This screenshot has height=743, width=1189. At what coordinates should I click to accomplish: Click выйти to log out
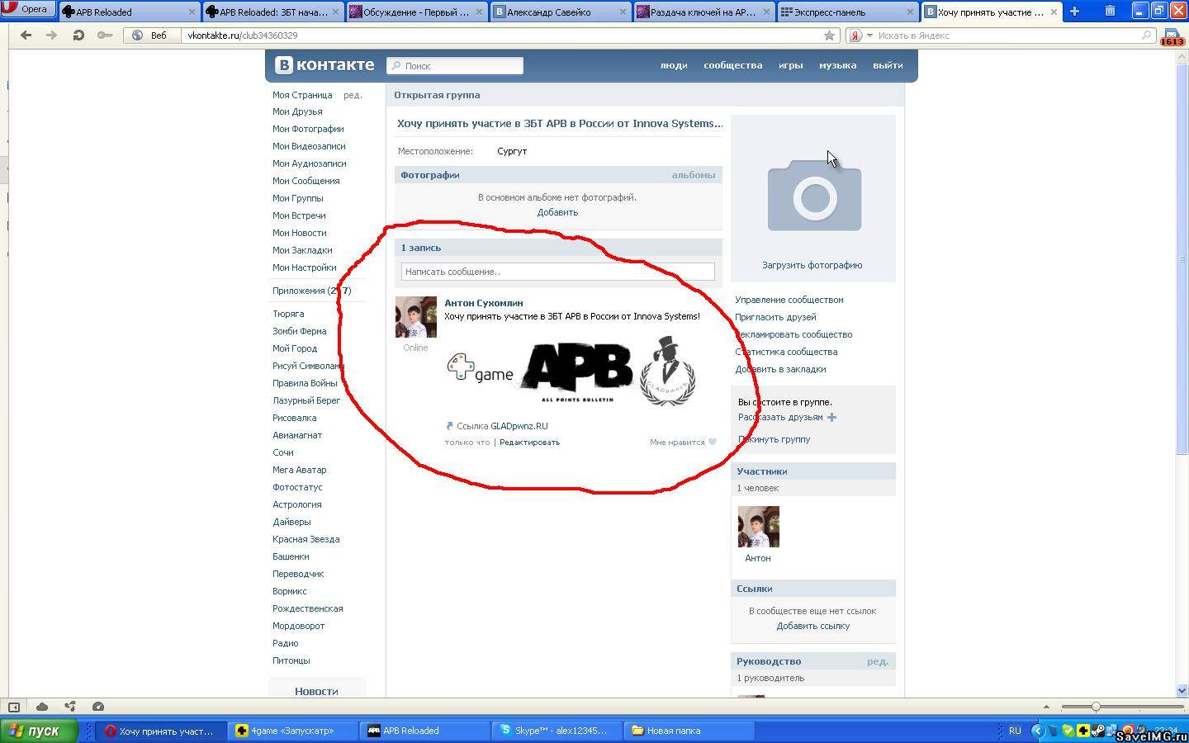(x=888, y=65)
